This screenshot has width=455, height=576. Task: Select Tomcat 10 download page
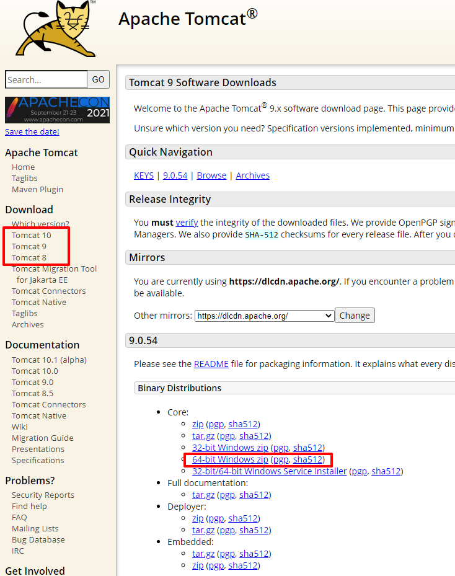point(31,235)
